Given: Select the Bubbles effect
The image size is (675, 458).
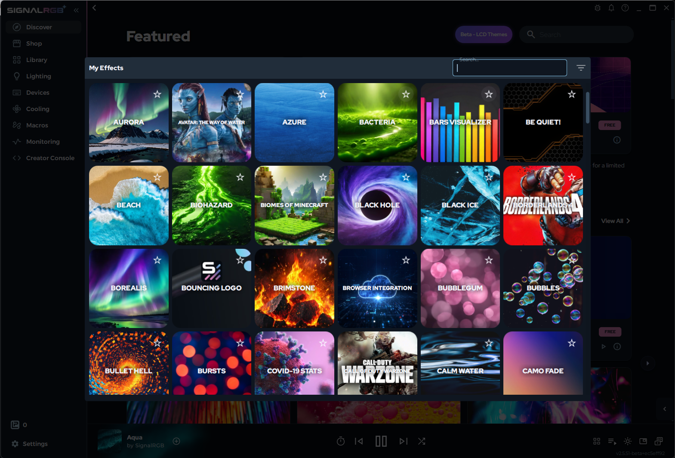Looking at the screenshot, I should pyautogui.click(x=543, y=288).
